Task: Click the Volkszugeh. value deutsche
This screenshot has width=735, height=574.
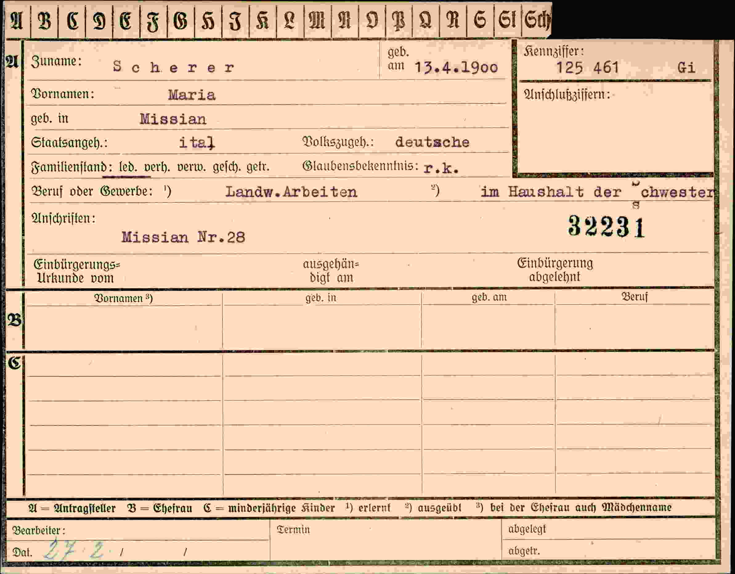Action: pos(432,142)
